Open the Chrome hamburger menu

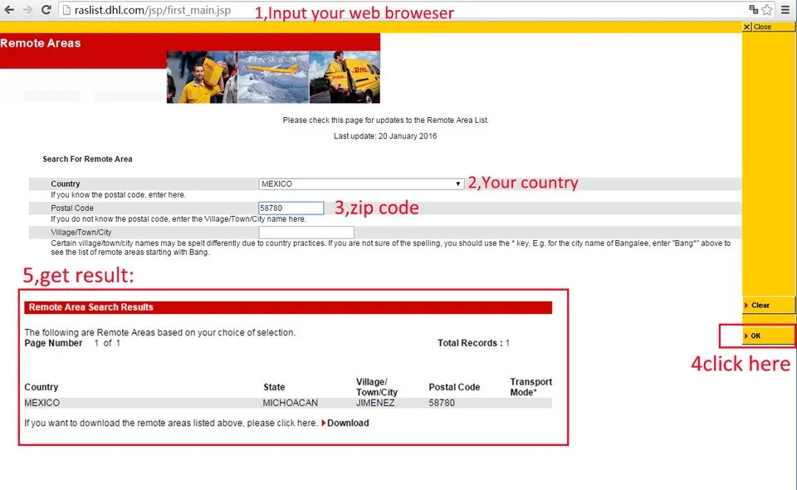pos(785,10)
